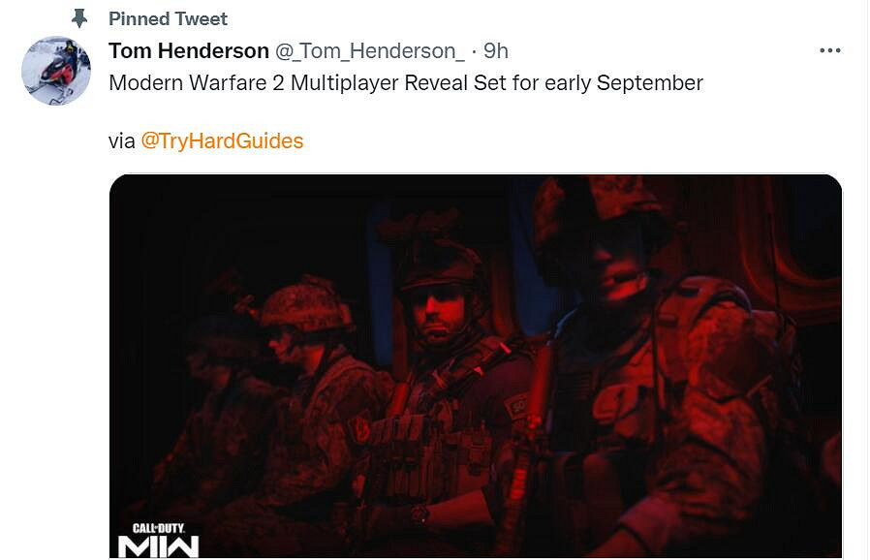The height and width of the screenshot is (560, 870).
Task: Click the shoulder patch on the center soldier
Action: pos(517,407)
